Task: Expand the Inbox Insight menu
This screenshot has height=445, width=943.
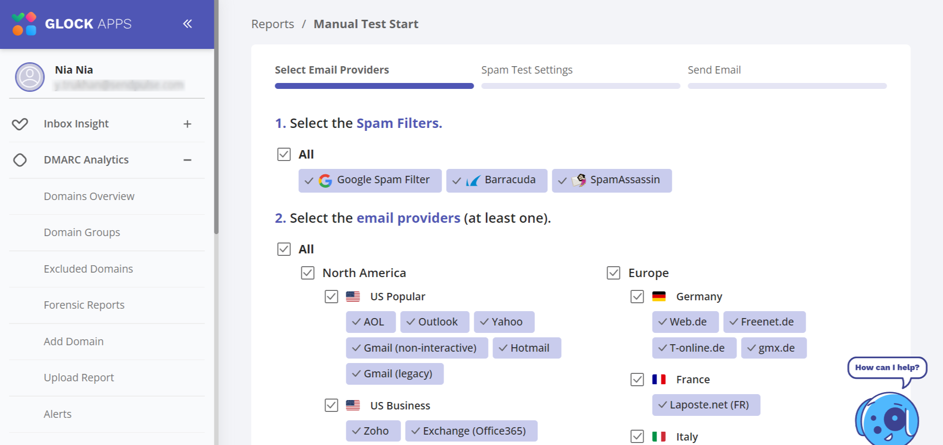Action: (187, 124)
